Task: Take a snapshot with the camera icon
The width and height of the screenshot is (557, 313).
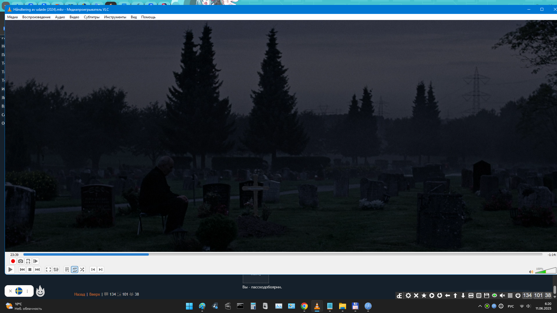Action: (20, 261)
